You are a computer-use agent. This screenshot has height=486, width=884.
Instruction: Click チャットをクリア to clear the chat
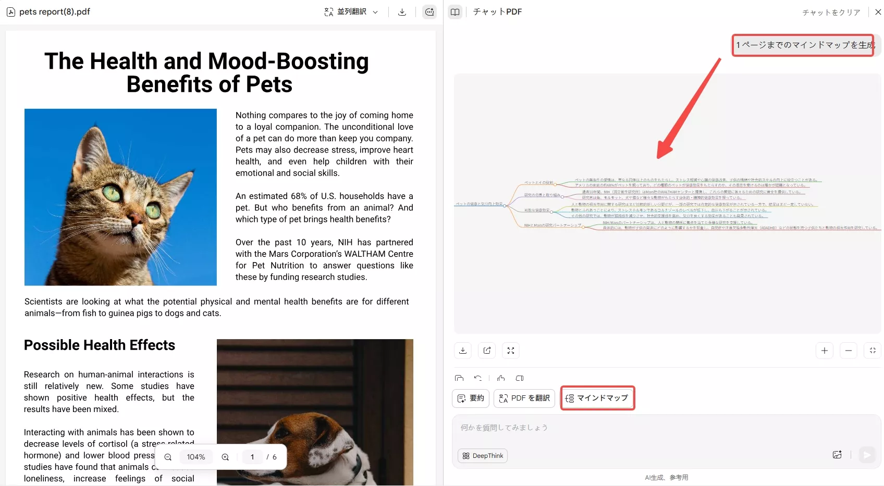[x=831, y=13]
